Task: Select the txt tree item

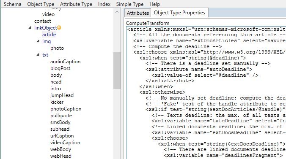Action: click(45, 55)
